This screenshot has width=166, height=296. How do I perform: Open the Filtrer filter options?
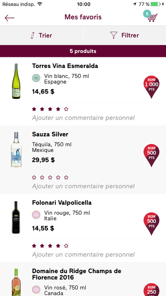125,35
